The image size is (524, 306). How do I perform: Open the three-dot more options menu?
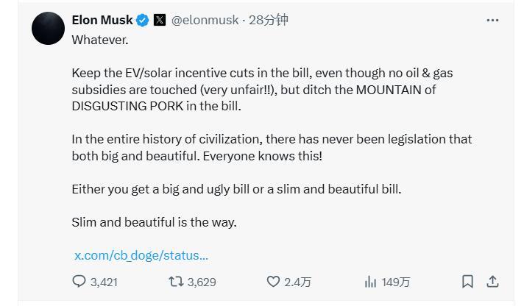492,21
